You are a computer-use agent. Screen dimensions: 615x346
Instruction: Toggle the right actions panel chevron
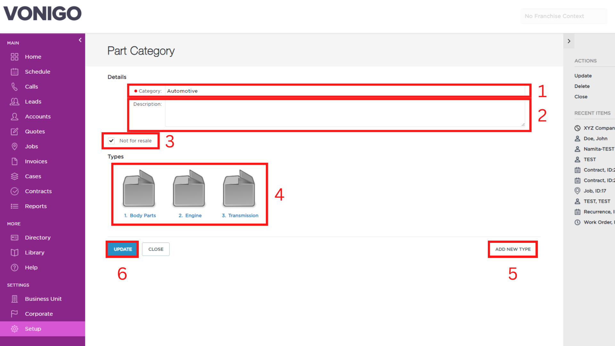pos(569,41)
